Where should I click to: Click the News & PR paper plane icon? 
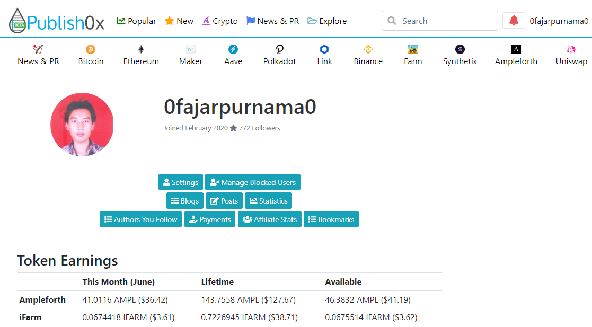(x=38, y=49)
